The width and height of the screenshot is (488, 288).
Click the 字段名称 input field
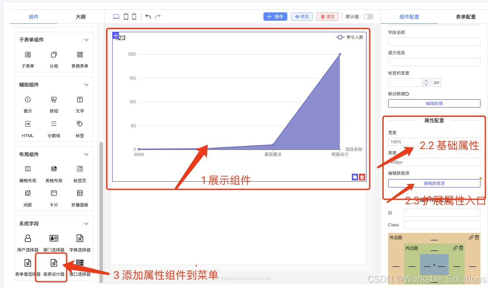(434, 41)
